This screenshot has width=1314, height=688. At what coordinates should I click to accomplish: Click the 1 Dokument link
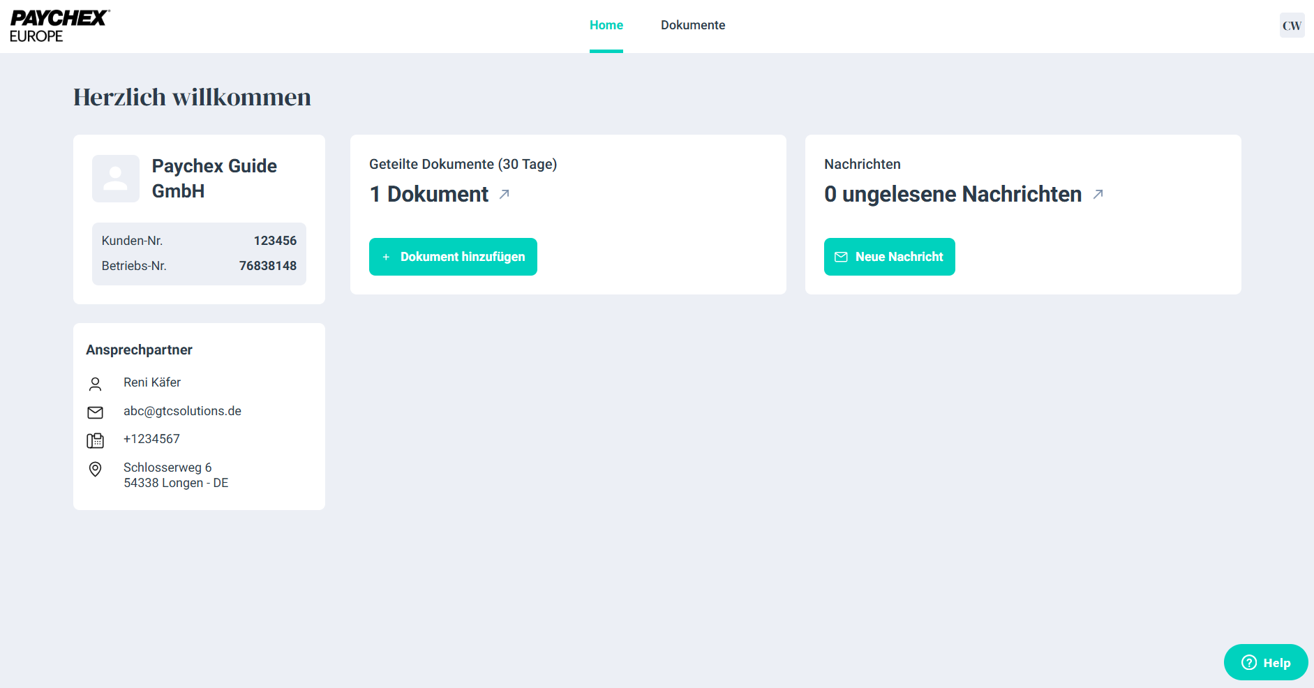point(429,194)
